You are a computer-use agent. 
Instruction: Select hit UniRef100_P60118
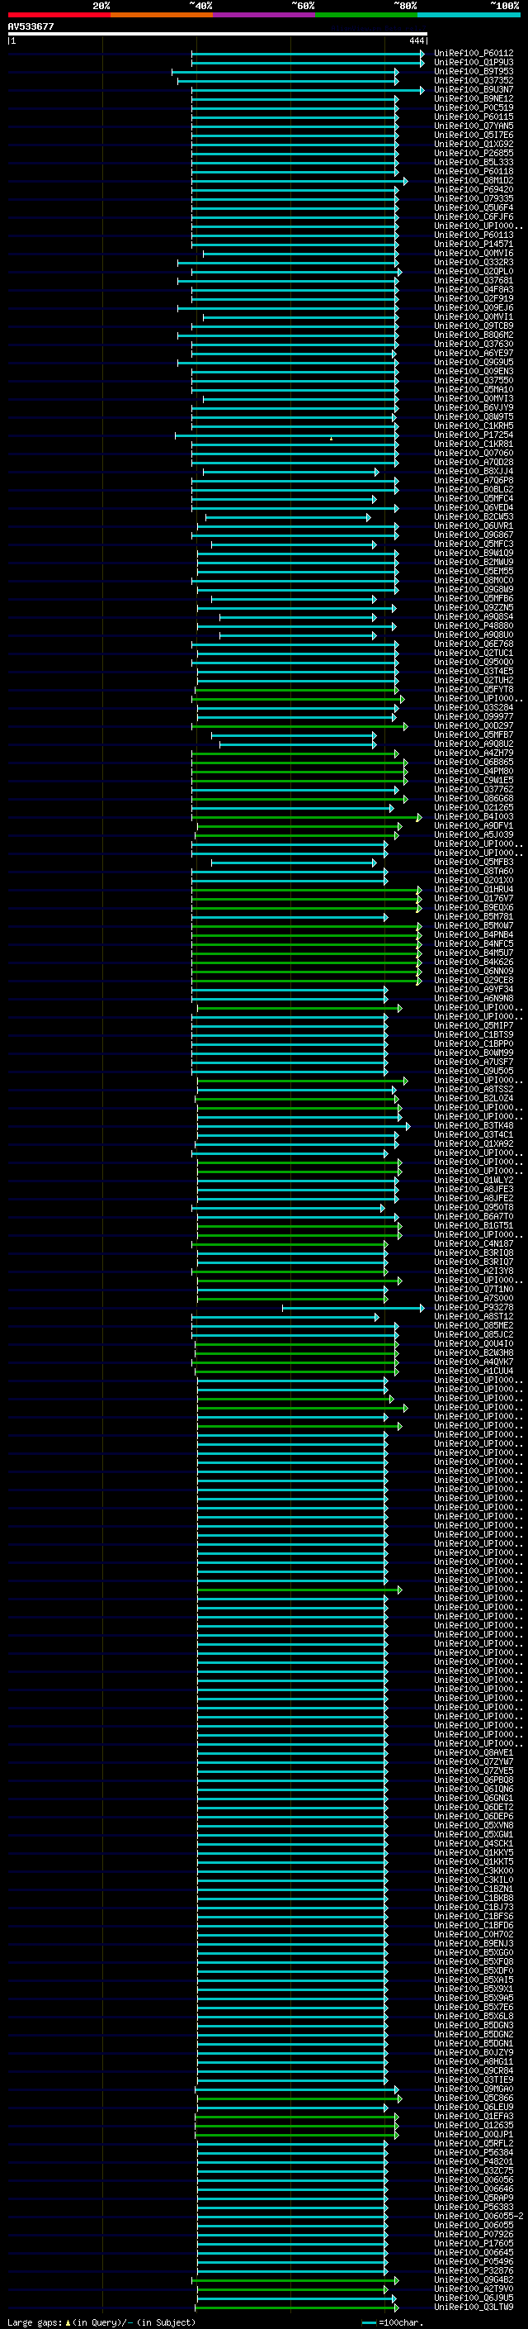coord(474,172)
